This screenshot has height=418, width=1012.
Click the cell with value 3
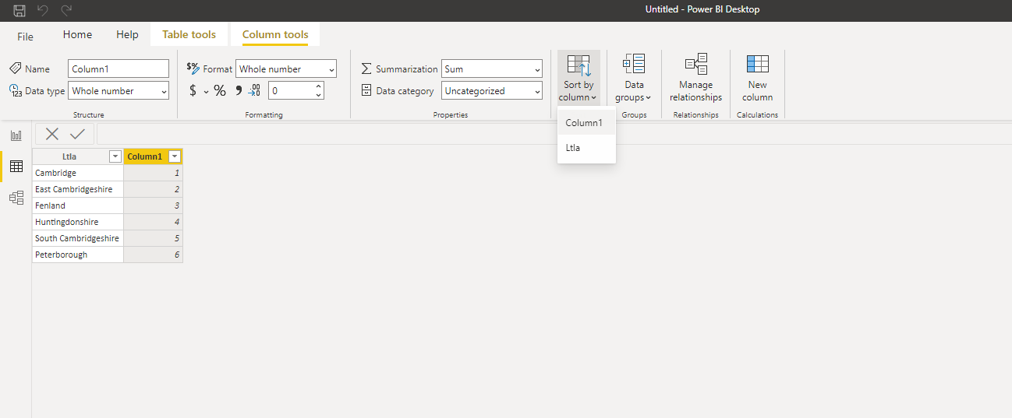click(153, 205)
